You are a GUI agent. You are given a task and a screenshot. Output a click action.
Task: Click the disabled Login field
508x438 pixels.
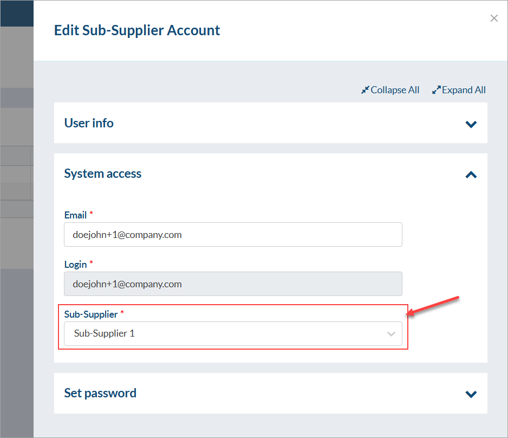click(x=233, y=284)
